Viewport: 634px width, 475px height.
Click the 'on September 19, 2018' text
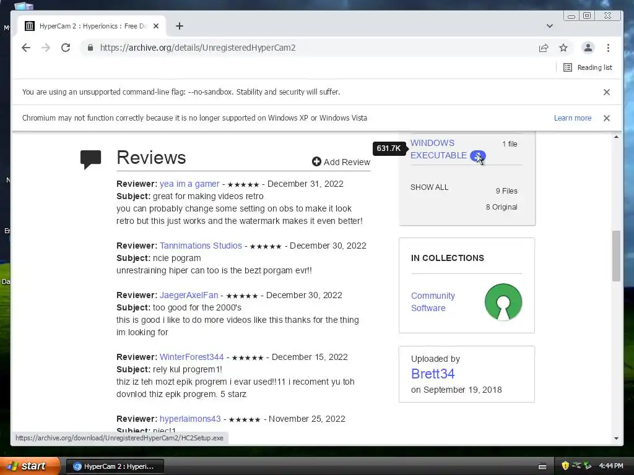click(x=456, y=390)
